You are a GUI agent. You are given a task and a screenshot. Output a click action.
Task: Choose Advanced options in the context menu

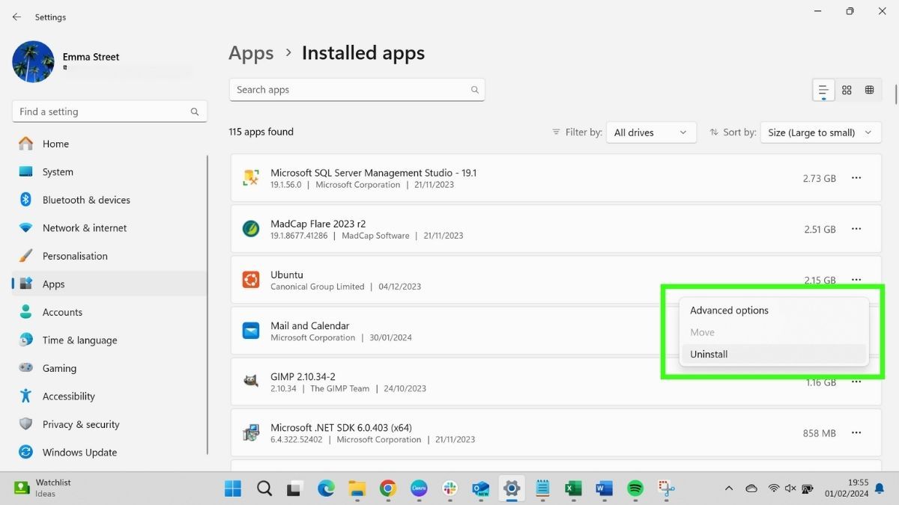(x=728, y=310)
